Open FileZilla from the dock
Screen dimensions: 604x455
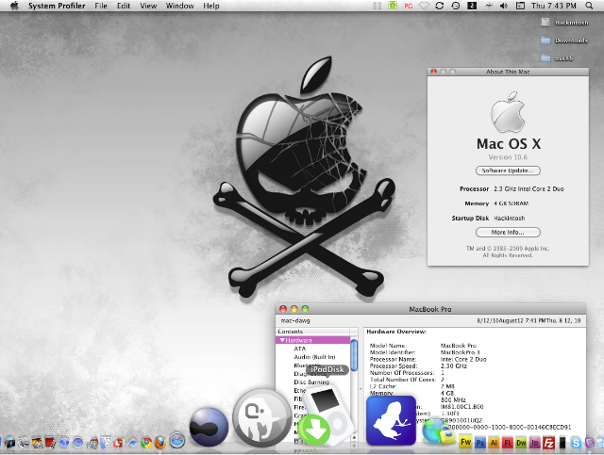548,443
